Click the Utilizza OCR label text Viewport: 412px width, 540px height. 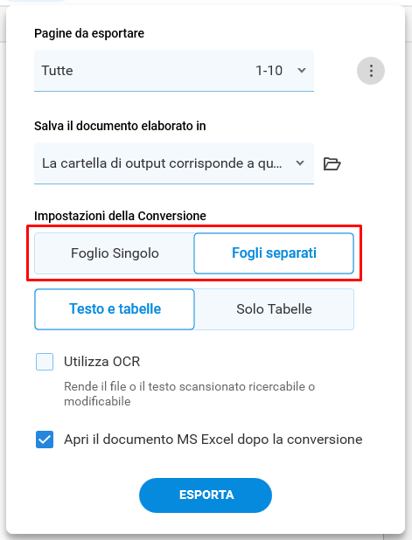(x=102, y=362)
